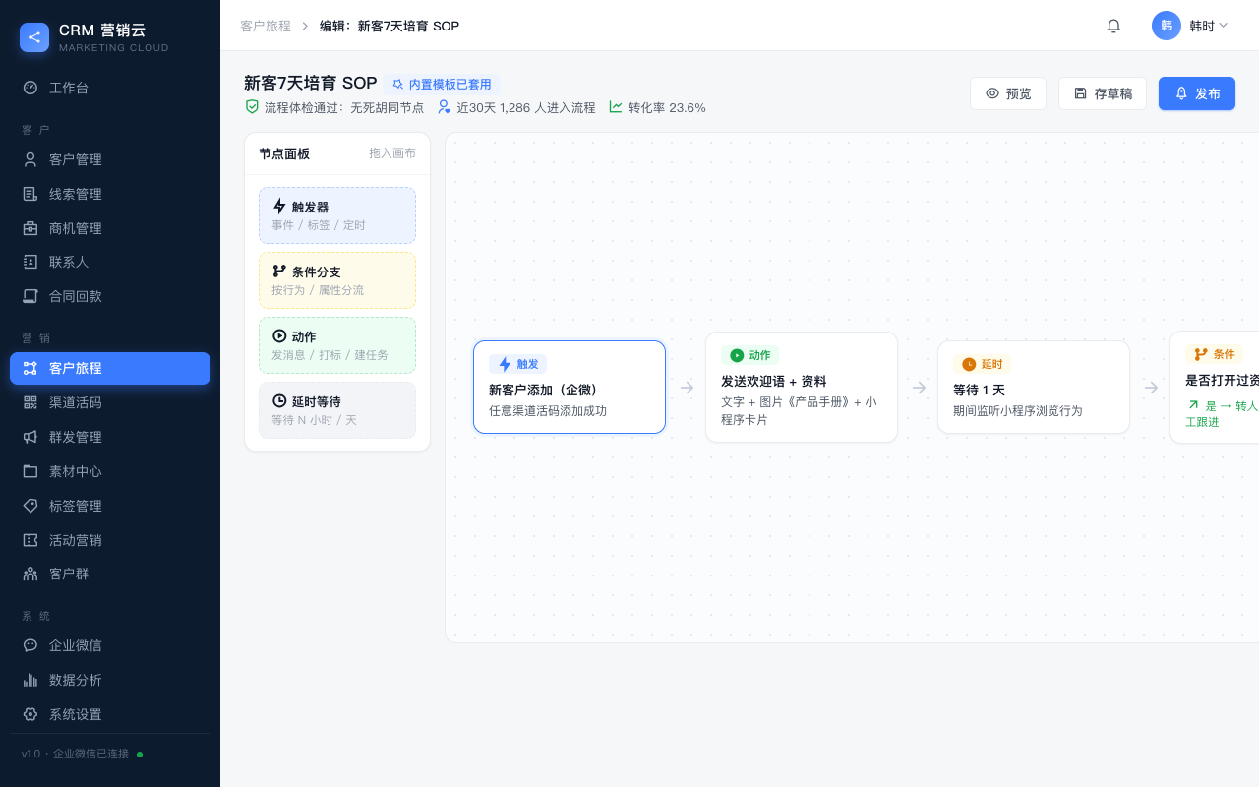Screen dimensions: 1259x787
Task: Click the CRM 营销云 logo icon
Action: click(34, 37)
